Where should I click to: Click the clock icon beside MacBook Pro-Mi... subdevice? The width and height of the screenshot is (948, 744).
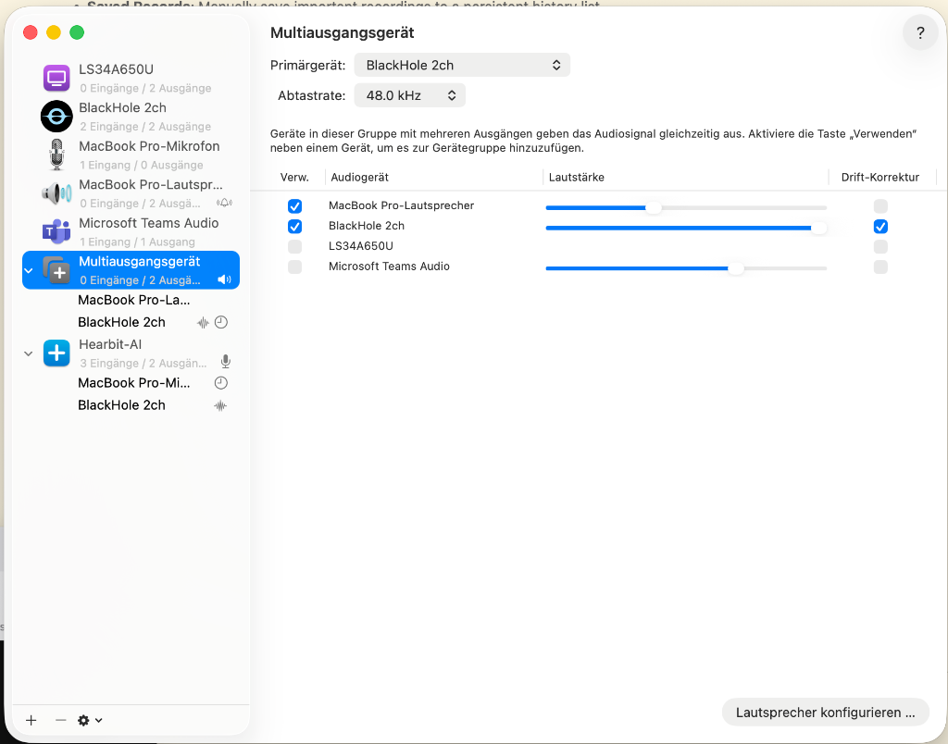click(x=221, y=383)
